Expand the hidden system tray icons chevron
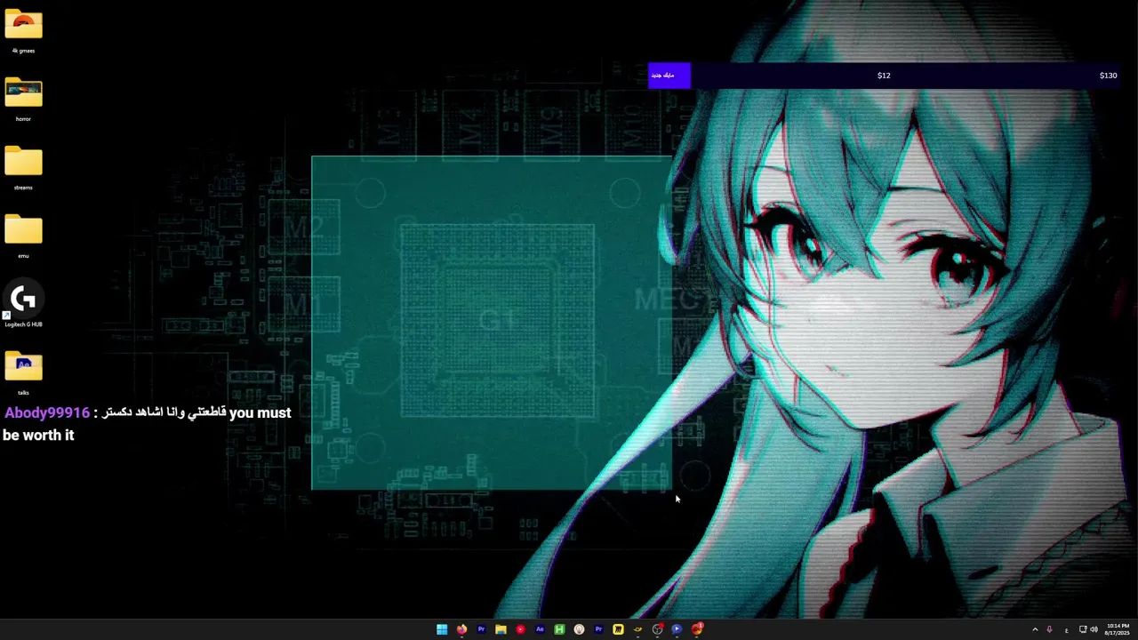Screen dimensions: 1138x640 coord(1035,629)
